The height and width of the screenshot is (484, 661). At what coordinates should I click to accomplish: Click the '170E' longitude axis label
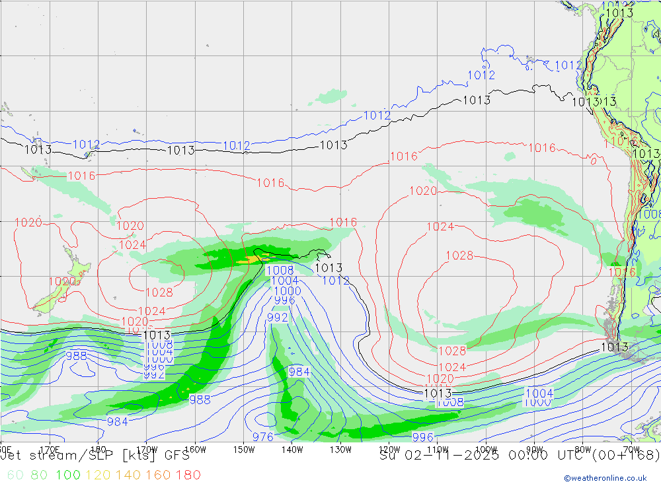coord(50,450)
